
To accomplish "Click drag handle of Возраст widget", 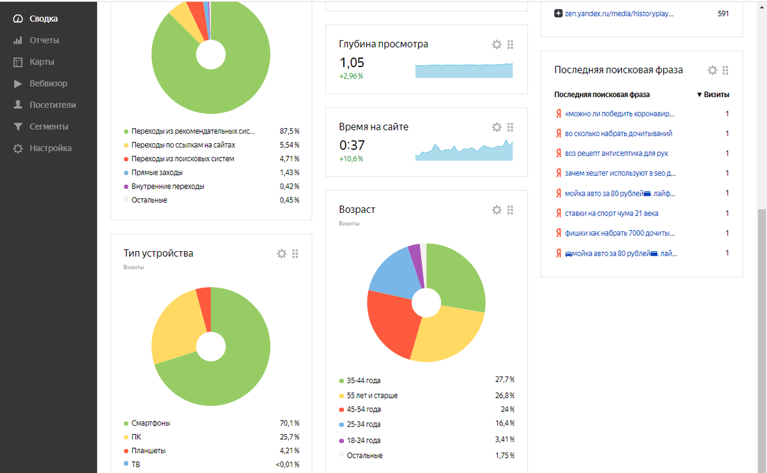I will click(x=510, y=210).
